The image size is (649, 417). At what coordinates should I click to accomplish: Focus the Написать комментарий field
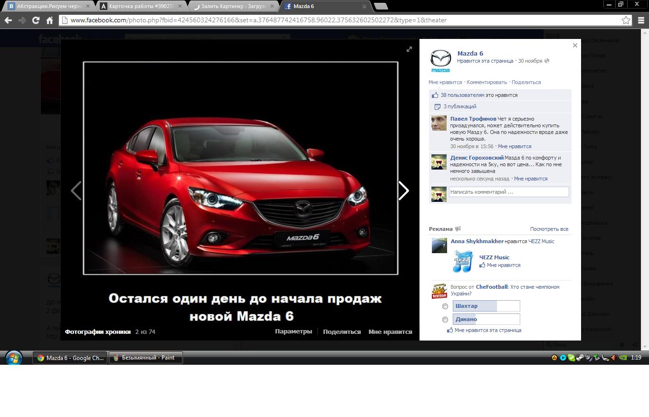pos(509,192)
